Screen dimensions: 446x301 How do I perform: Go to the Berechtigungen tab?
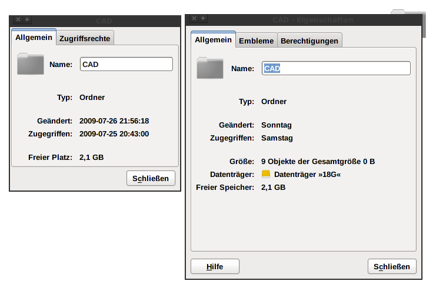click(x=309, y=41)
